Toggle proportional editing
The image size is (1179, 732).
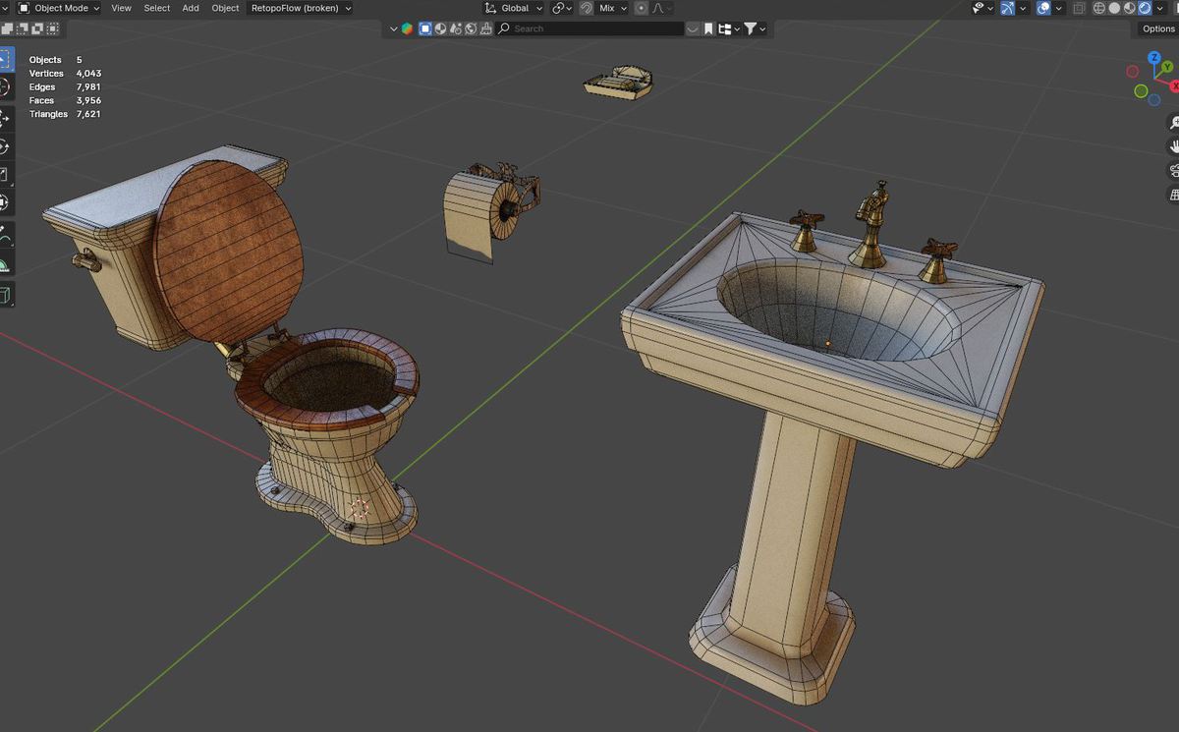coord(641,8)
